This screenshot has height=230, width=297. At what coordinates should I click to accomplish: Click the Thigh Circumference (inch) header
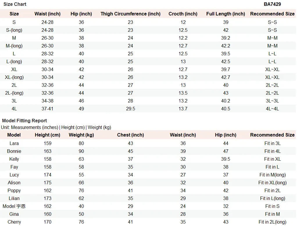coord(130,14)
